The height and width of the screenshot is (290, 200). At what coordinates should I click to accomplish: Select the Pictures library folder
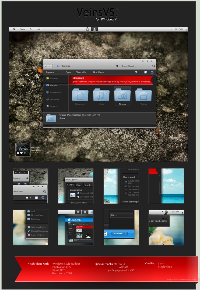[122, 96]
